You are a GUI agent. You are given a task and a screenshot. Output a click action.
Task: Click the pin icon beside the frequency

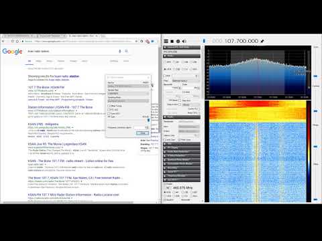pos(262,41)
